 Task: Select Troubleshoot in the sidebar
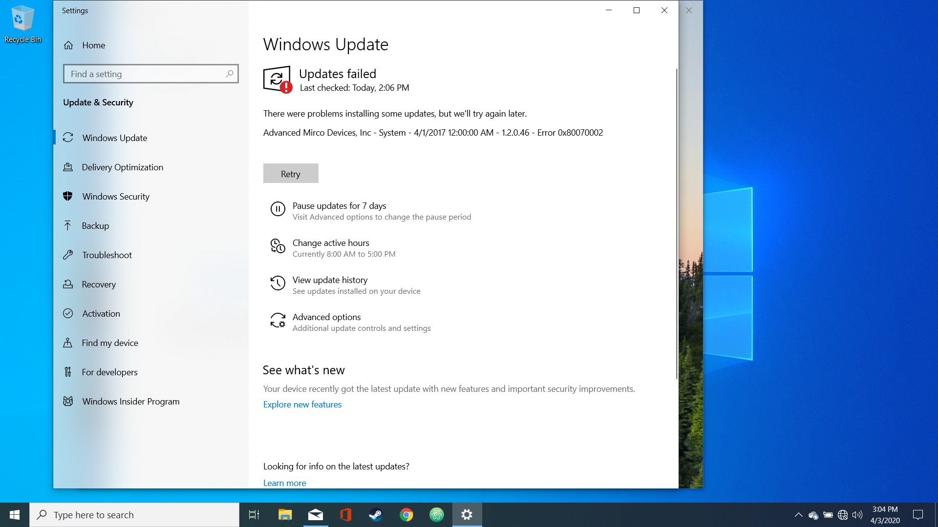(151, 255)
